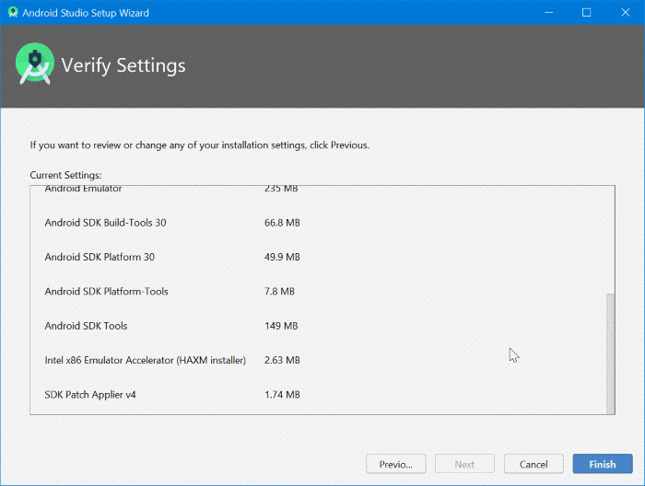Screen dimensions: 645x486
Task: Click the Android Studio logo in header
Action: pyautogui.click(x=35, y=64)
